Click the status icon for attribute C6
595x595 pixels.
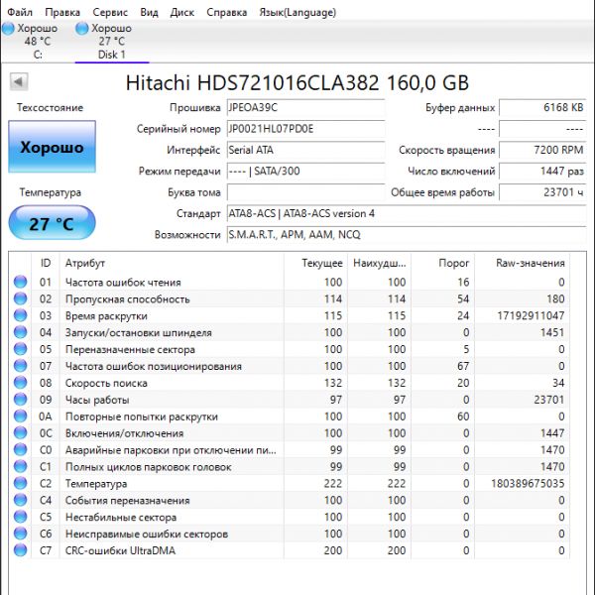21,534
